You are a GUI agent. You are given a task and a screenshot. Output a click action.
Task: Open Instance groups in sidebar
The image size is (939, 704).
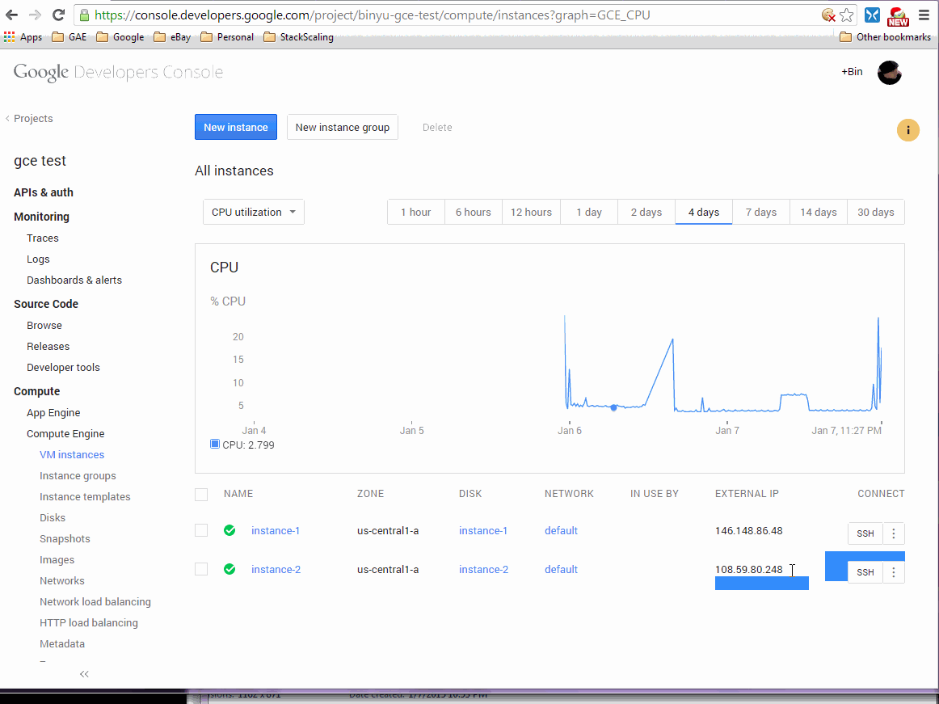click(78, 476)
